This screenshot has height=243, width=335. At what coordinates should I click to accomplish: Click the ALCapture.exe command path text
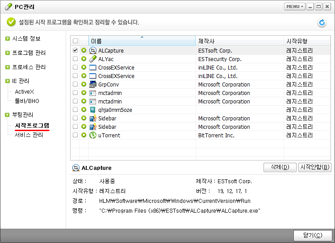click(x=180, y=211)
